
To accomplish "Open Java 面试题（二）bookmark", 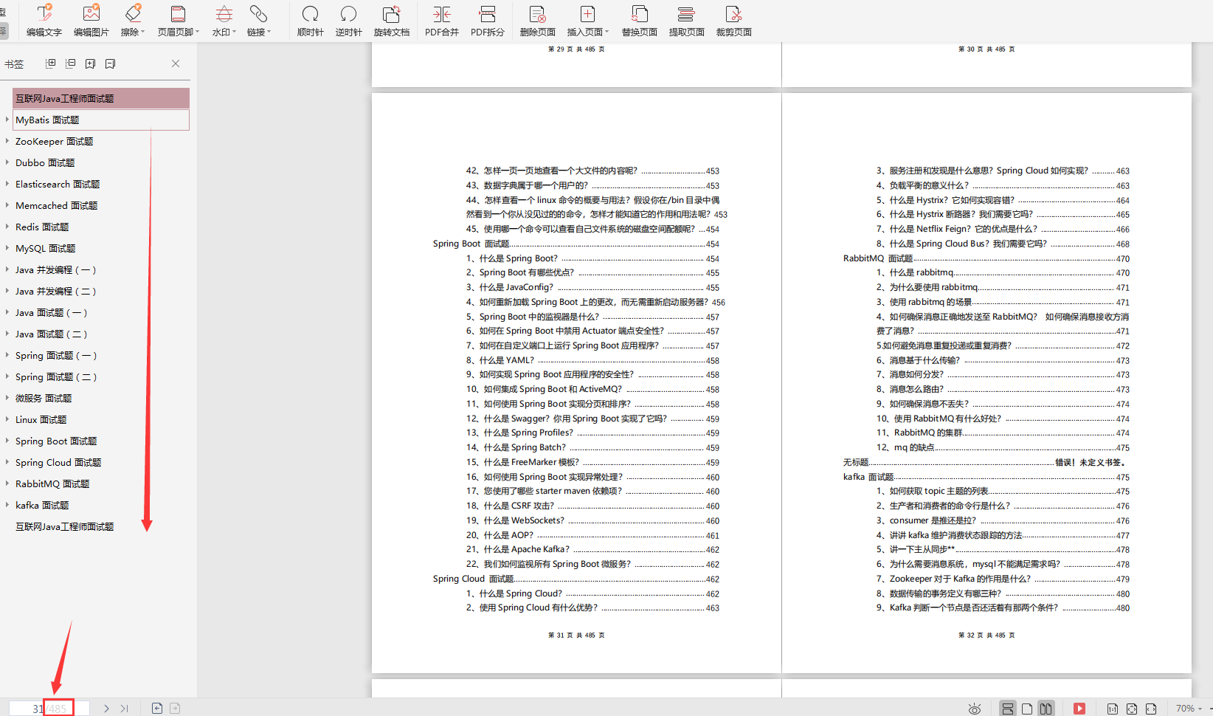I will 52,334.
